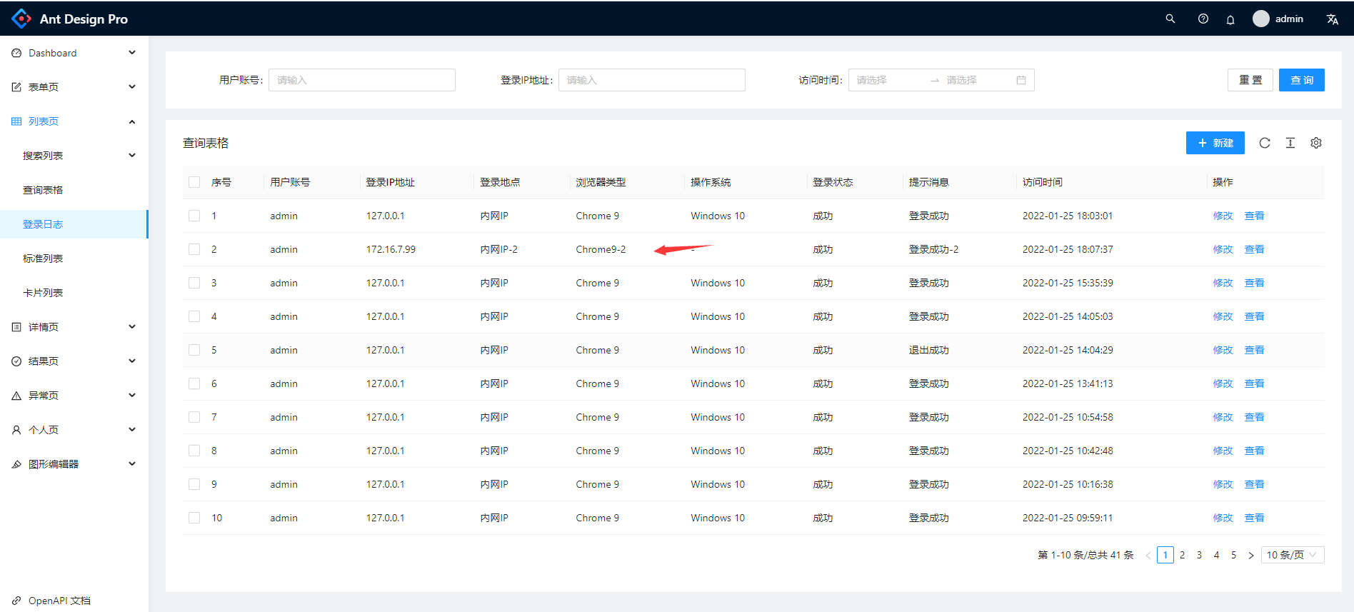Open the 卡片列表 menu item
The image size is (1354, 612).
[74, 293]
